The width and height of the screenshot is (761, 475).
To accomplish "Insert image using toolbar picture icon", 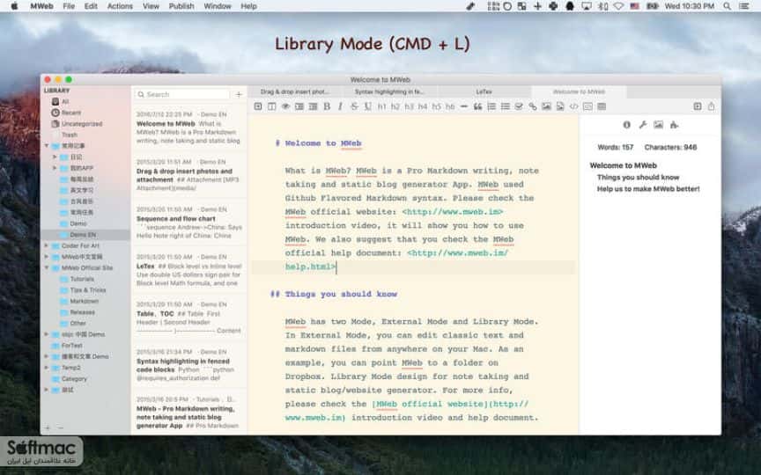I will tap(546, 106).
